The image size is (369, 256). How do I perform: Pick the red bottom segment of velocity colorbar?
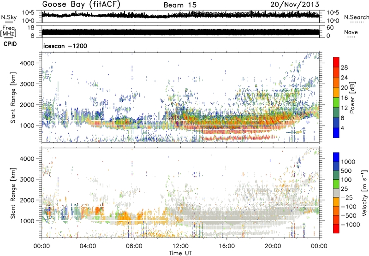(x=336, y=229)
